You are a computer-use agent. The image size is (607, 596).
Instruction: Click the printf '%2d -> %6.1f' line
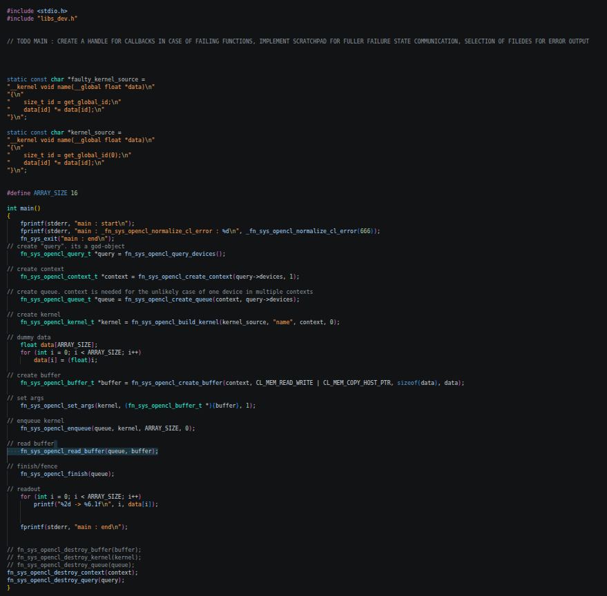(x=96, y=504)
